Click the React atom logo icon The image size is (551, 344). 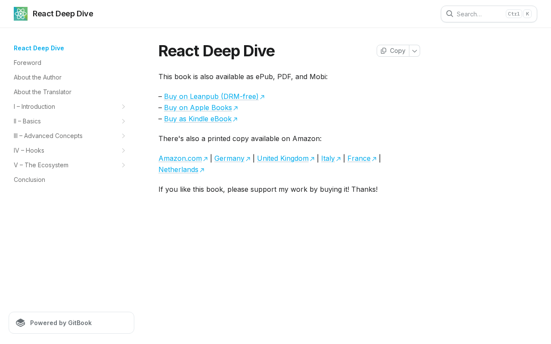[x=21, y=14]
